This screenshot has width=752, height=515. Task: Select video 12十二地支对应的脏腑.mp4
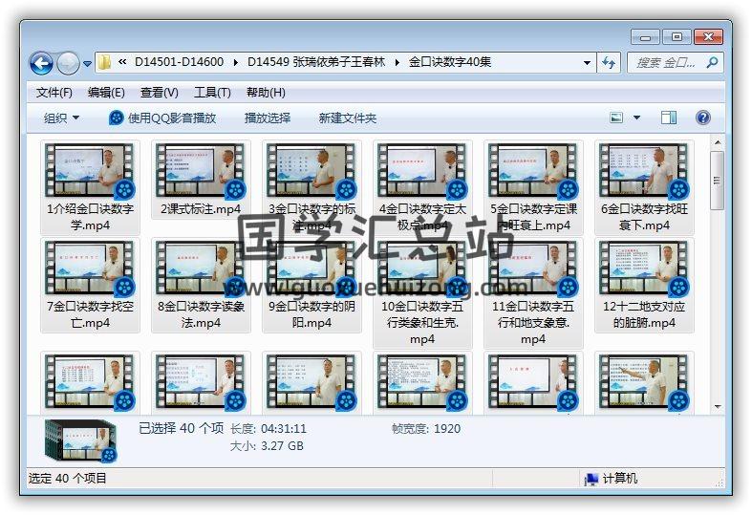(x=644, y=285)
